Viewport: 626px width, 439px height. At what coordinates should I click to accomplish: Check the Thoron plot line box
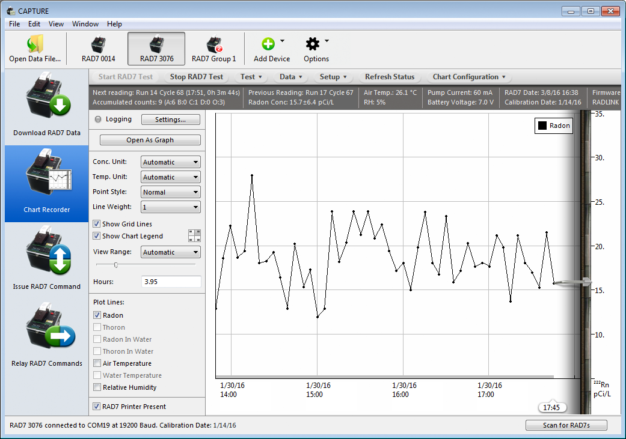click(x=97, y=327)
